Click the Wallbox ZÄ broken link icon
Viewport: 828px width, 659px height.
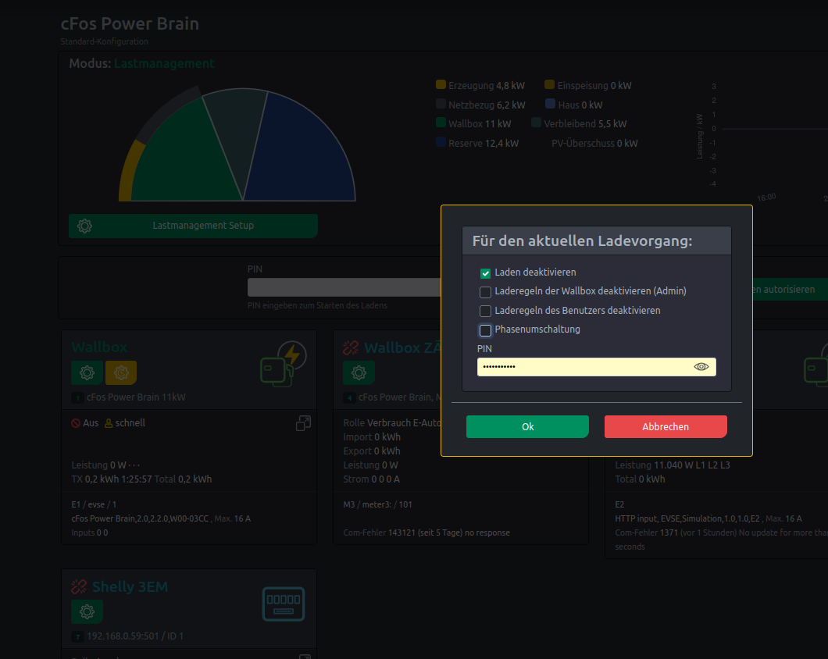351,347
